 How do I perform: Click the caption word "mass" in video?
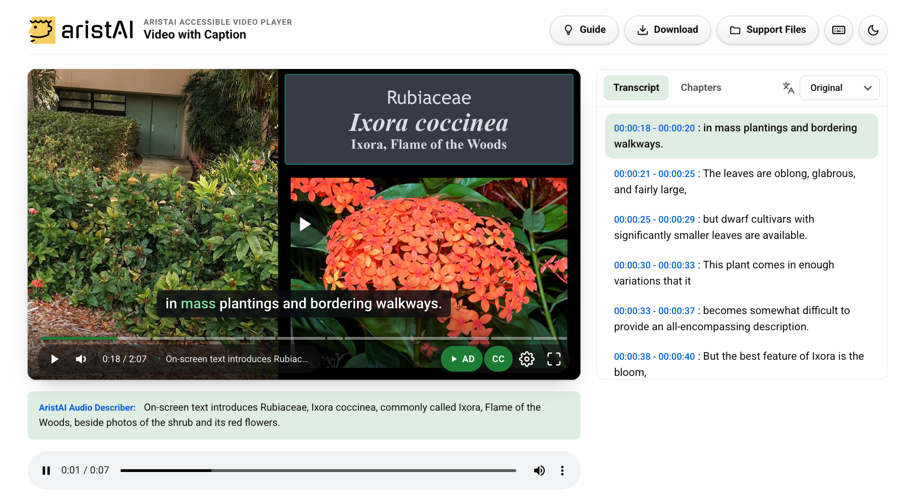pos(198,304)
